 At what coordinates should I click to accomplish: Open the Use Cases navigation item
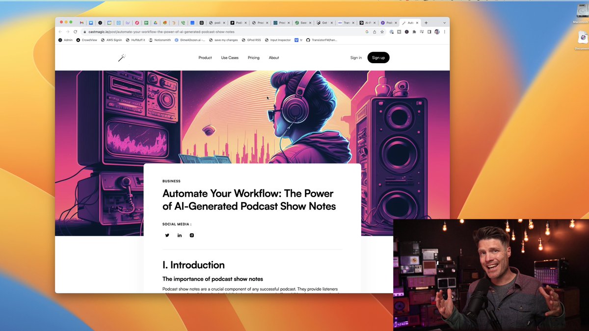tap(230, 58)
